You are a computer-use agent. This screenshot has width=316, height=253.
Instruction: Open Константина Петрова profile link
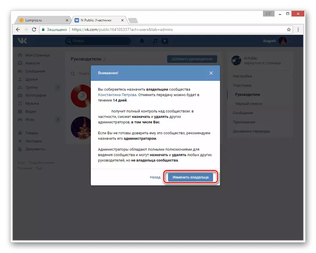117,95
